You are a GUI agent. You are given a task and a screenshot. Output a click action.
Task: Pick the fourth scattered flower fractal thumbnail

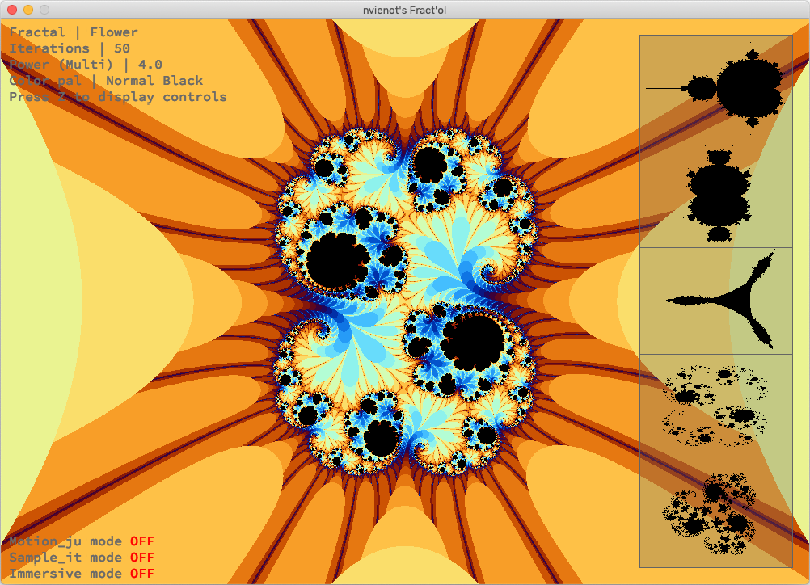716,408
